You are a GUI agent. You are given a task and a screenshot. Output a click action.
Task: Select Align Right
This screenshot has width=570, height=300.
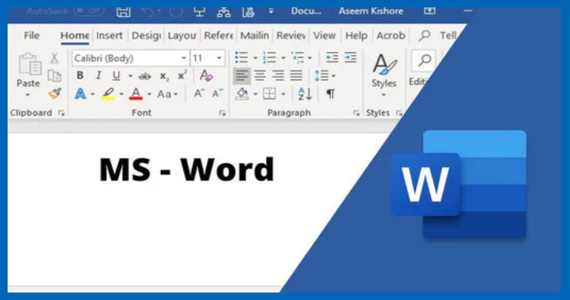coord(278,76)
